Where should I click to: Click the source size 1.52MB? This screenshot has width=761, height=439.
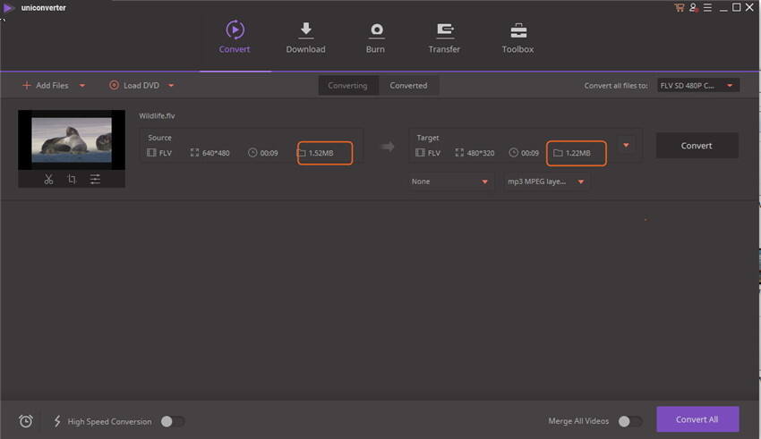click(321, 153)
